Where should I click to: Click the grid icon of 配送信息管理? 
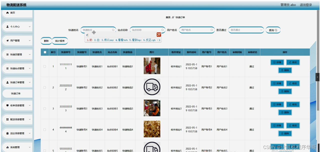(8, 119)
